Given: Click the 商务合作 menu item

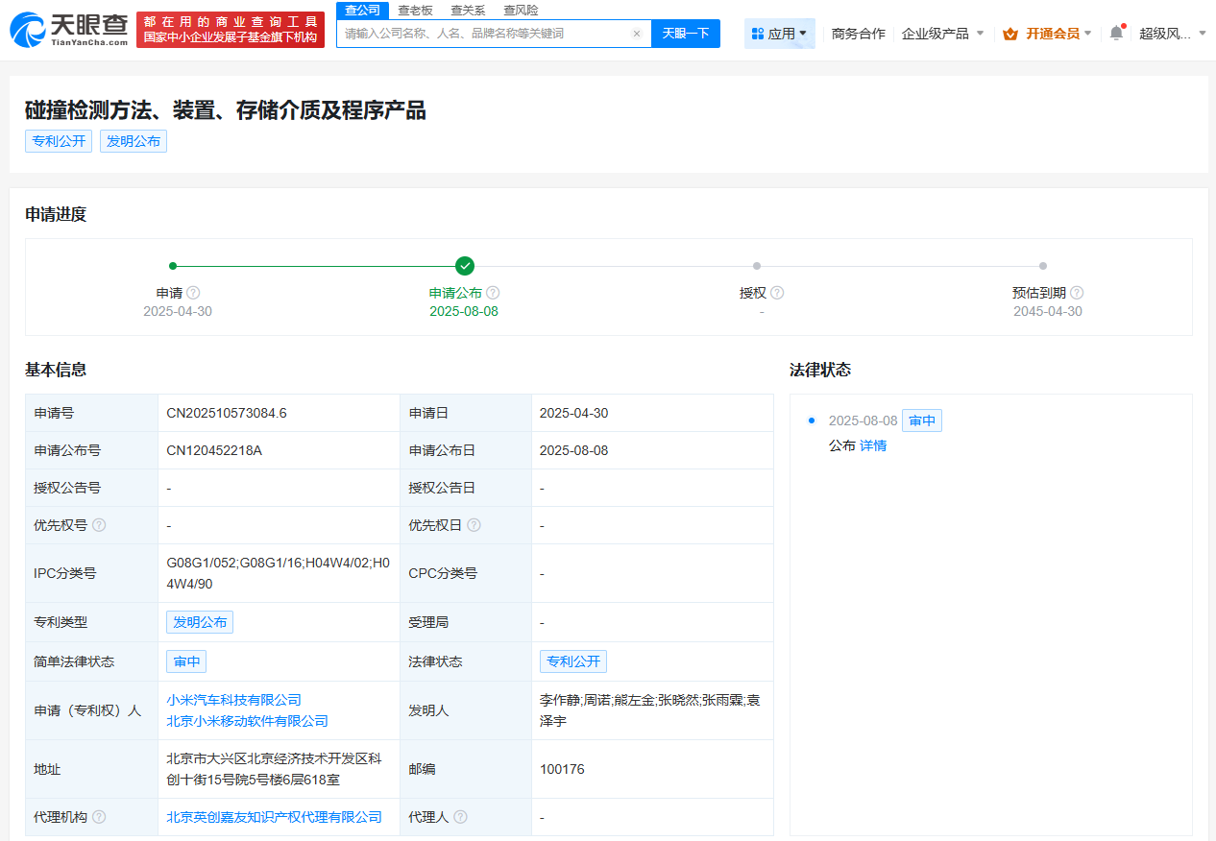Looking at the screenshot, I should tap(858, 32).
